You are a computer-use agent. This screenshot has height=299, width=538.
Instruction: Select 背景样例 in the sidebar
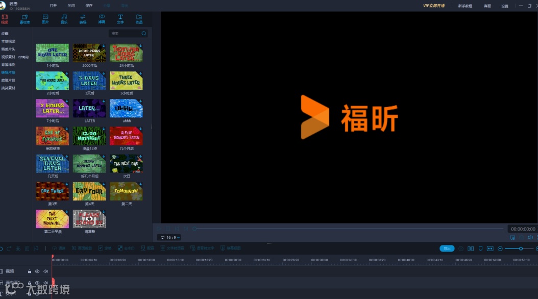(8, 64)
